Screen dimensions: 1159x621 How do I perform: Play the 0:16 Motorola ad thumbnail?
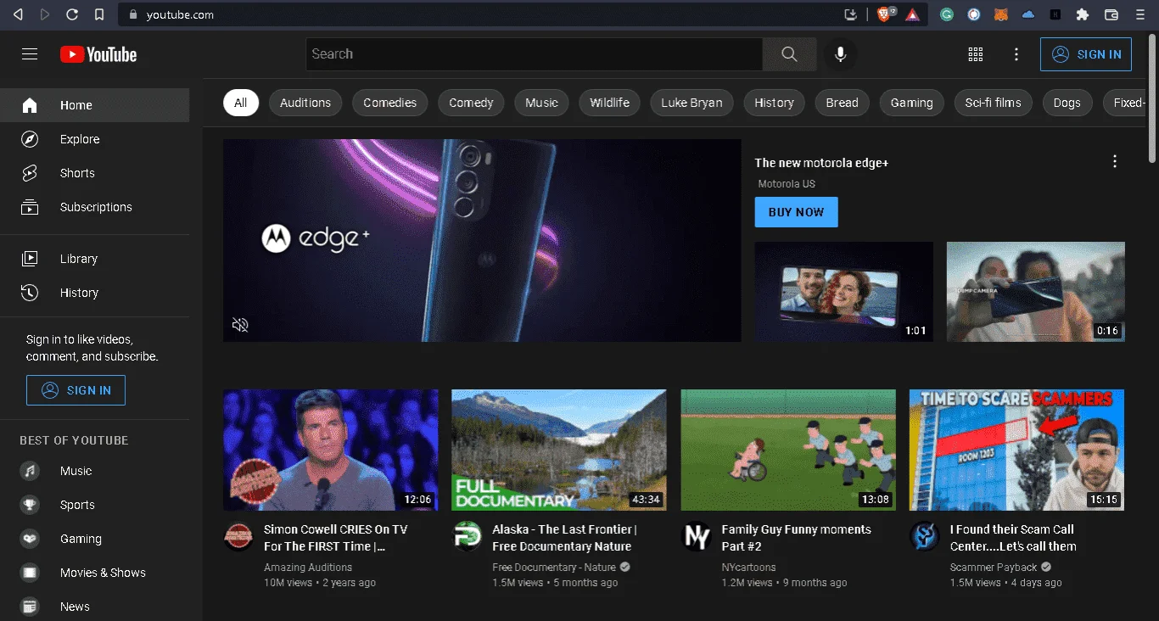click(x=1036, y=292)
